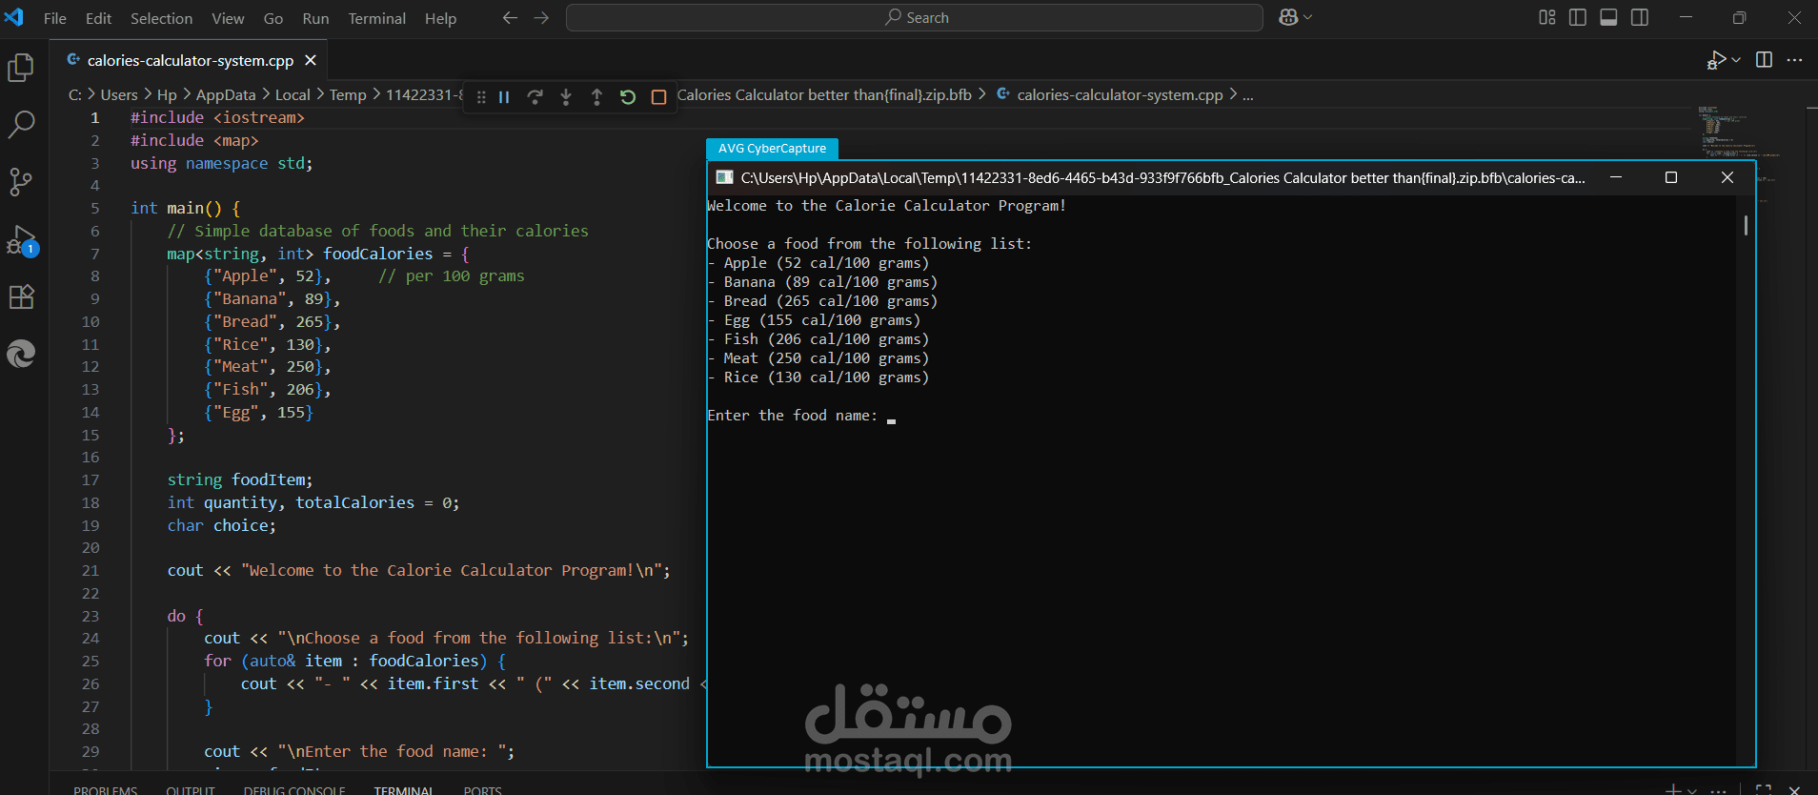Stop the debug session

point(658,97)
